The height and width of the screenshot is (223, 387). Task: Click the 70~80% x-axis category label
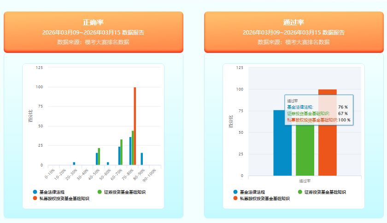click(x=128, y=175)
